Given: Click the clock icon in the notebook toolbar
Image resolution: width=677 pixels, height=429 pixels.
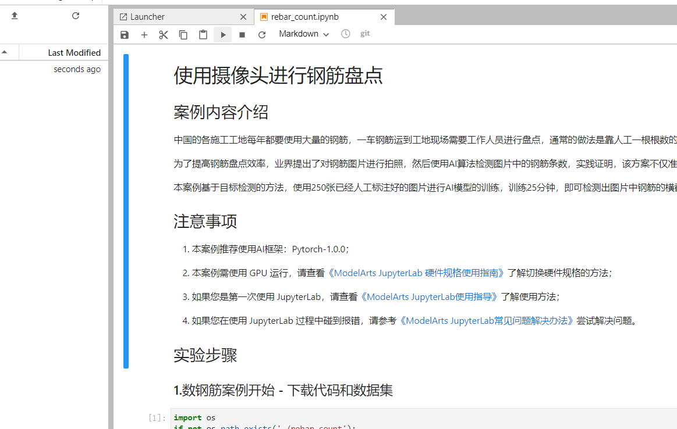Looking at the screenshot, I should pyautogui.click(x=345, y=34).
